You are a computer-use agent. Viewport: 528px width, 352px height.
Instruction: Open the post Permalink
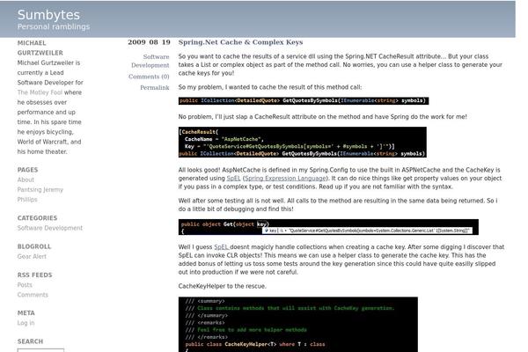155,88
